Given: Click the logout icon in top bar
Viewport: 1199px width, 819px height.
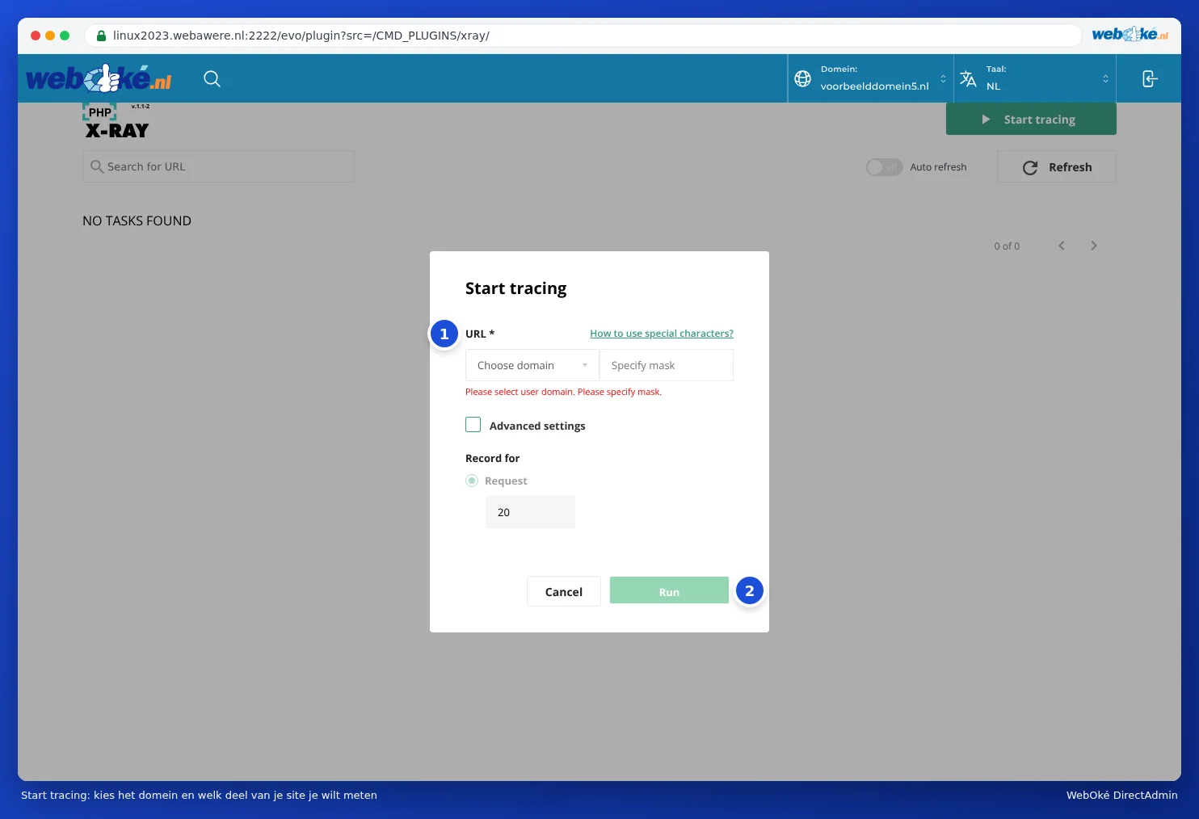Looking at the screenshot, I should point(1150,78).
